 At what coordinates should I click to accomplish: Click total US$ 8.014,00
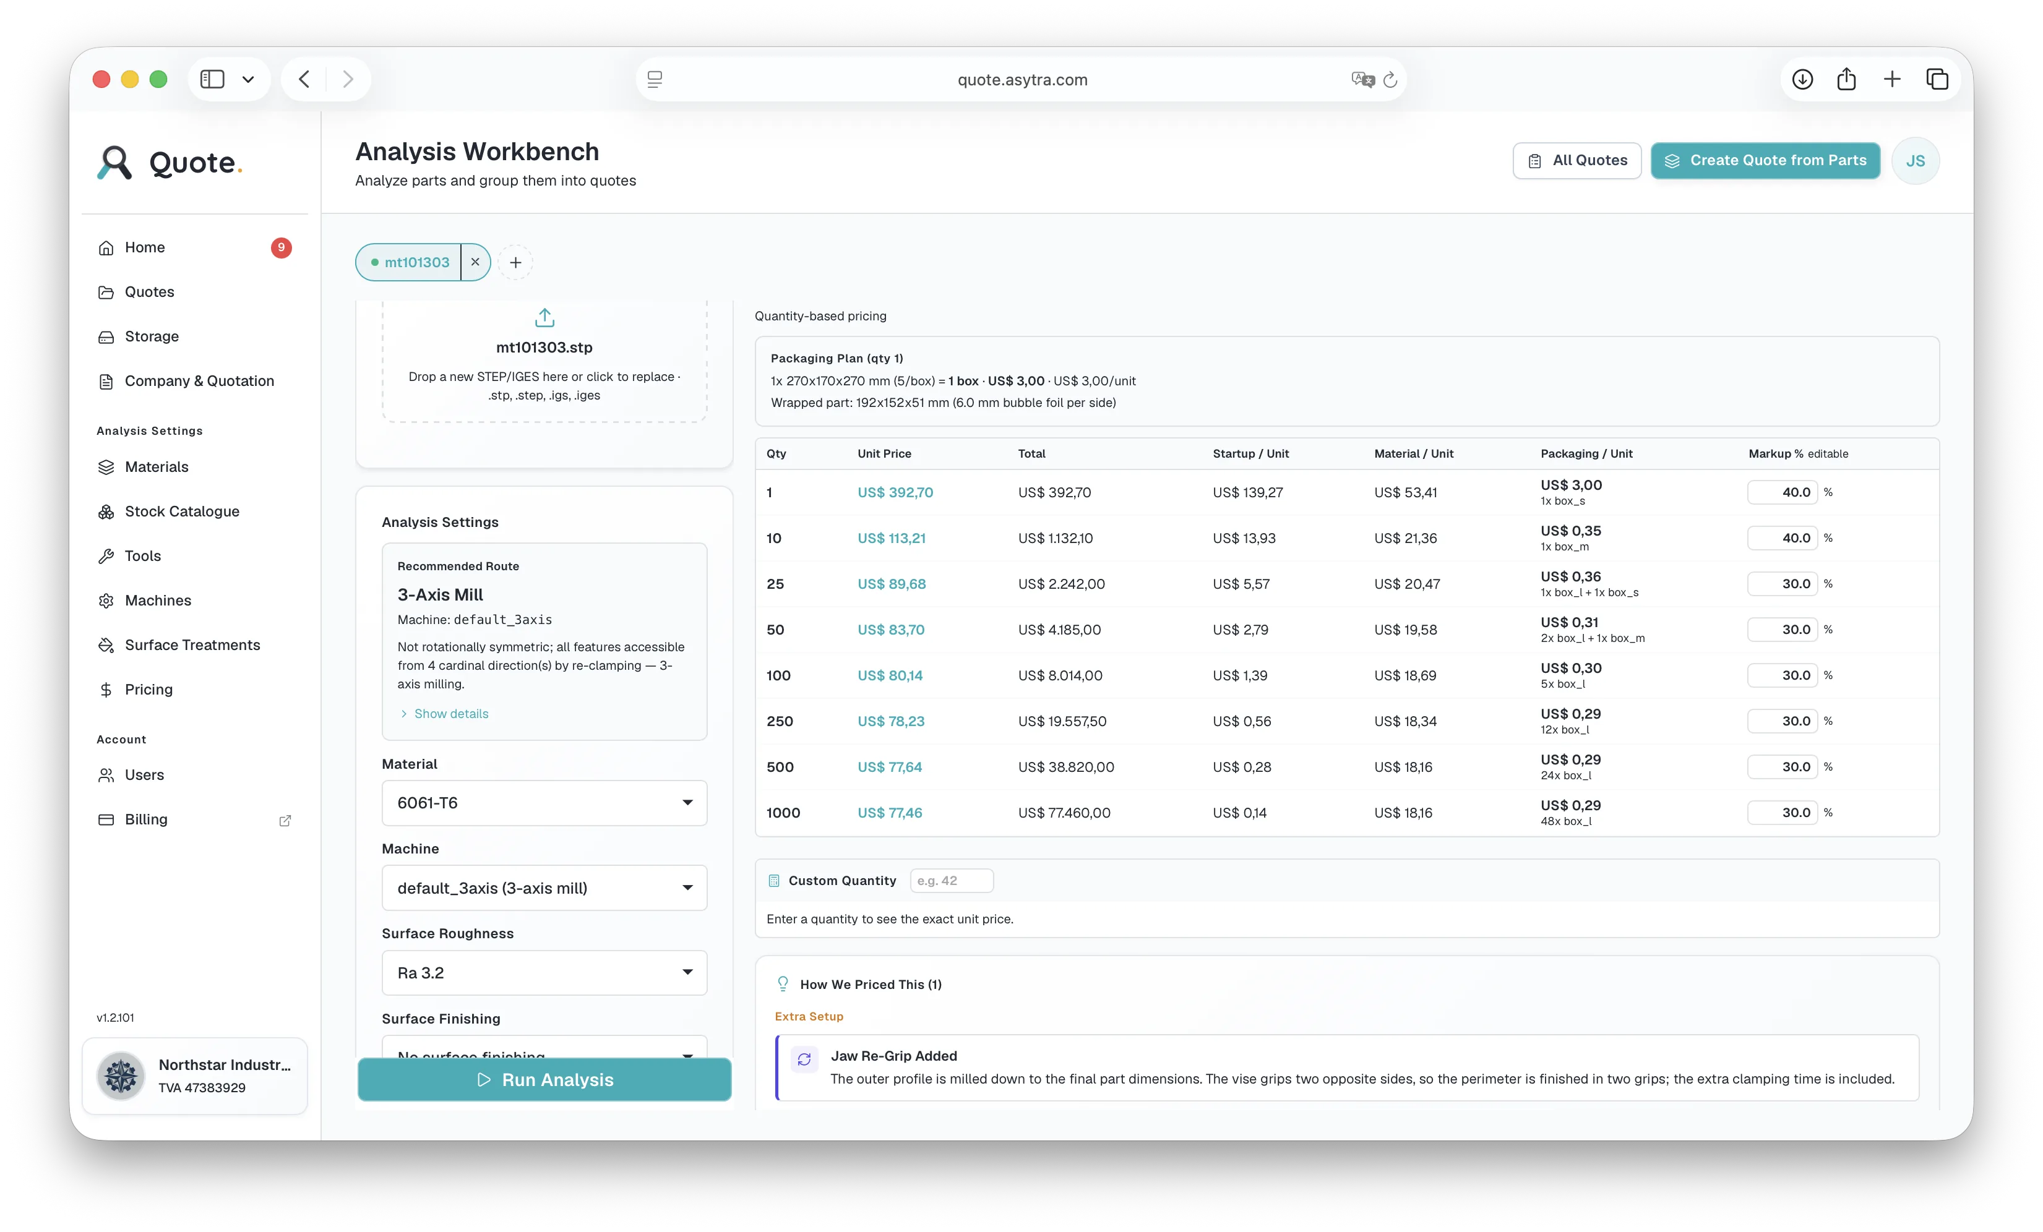click(1060, 676)
